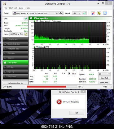Open the Disc info section
Image resolution: width=114 pixels, height=129 pixels.
pyautogui.click(x=15, y=58)
